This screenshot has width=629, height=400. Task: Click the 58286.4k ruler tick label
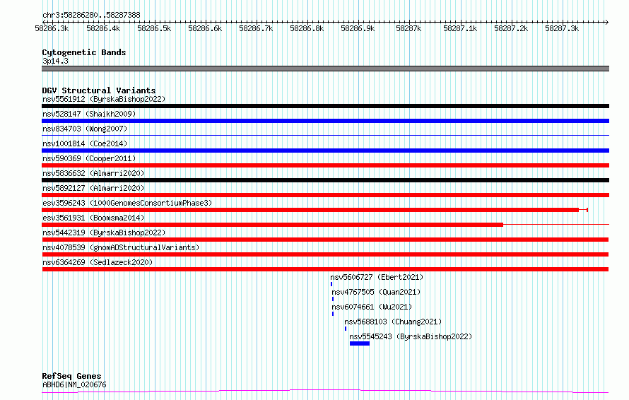[103, 28]
